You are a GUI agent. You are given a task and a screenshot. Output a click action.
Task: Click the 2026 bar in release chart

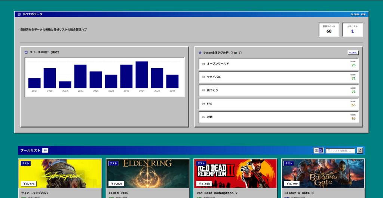(172, 81)
